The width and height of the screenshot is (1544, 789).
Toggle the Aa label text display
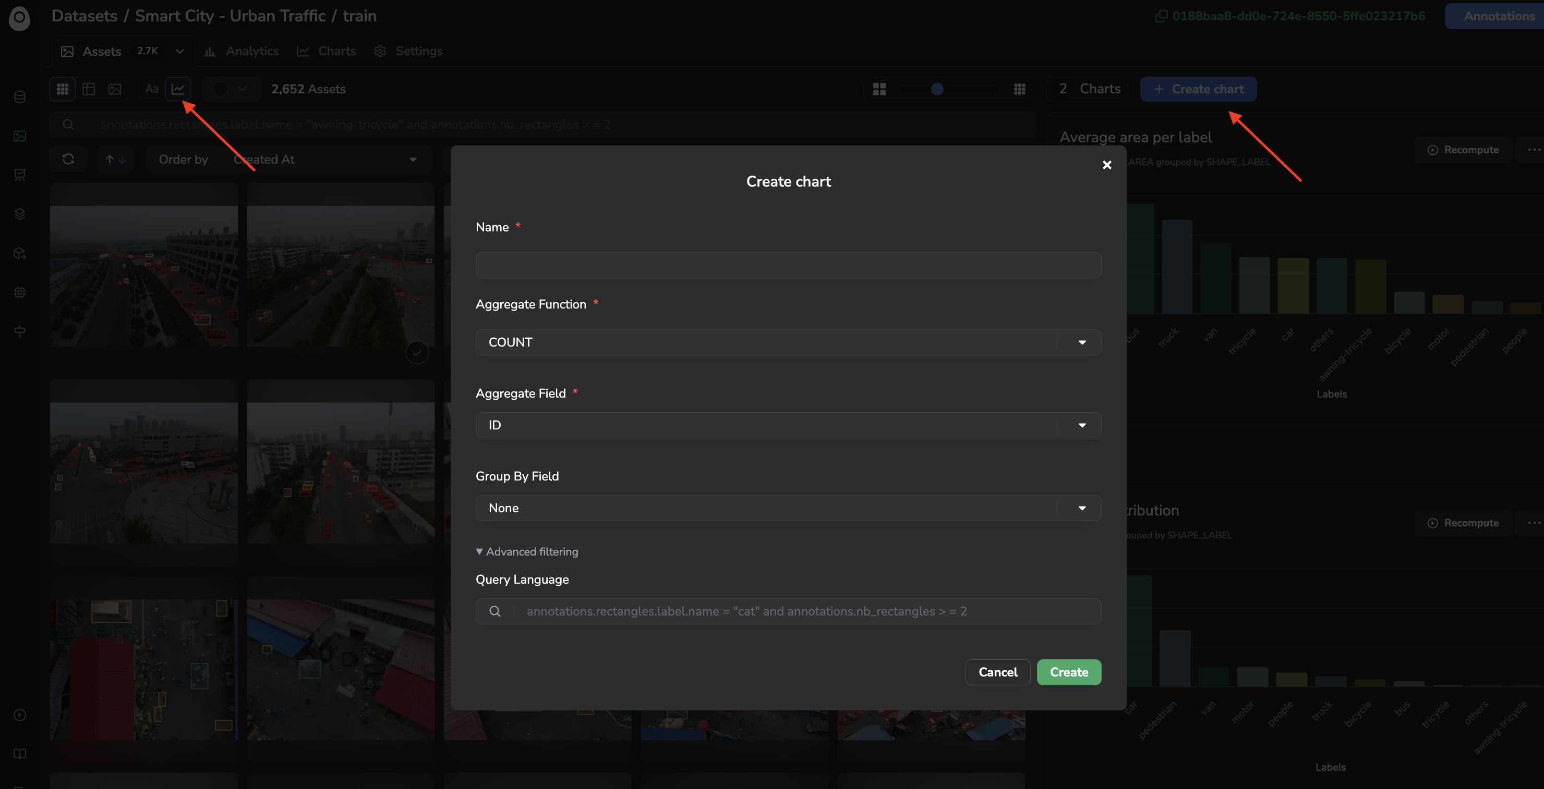pyautogui.click(x=152, y=89)
